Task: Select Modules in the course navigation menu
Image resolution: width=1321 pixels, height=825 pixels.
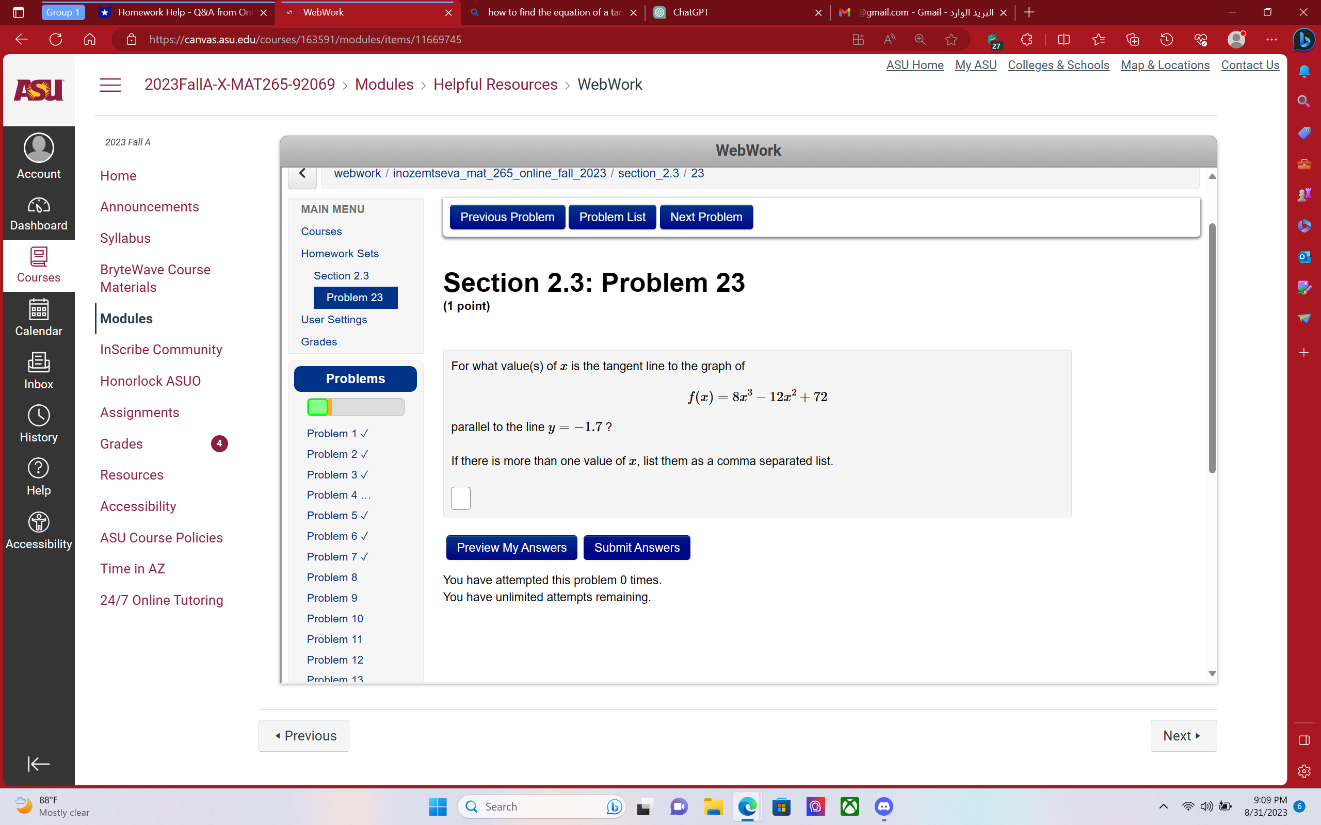Action: click(125, 318)
